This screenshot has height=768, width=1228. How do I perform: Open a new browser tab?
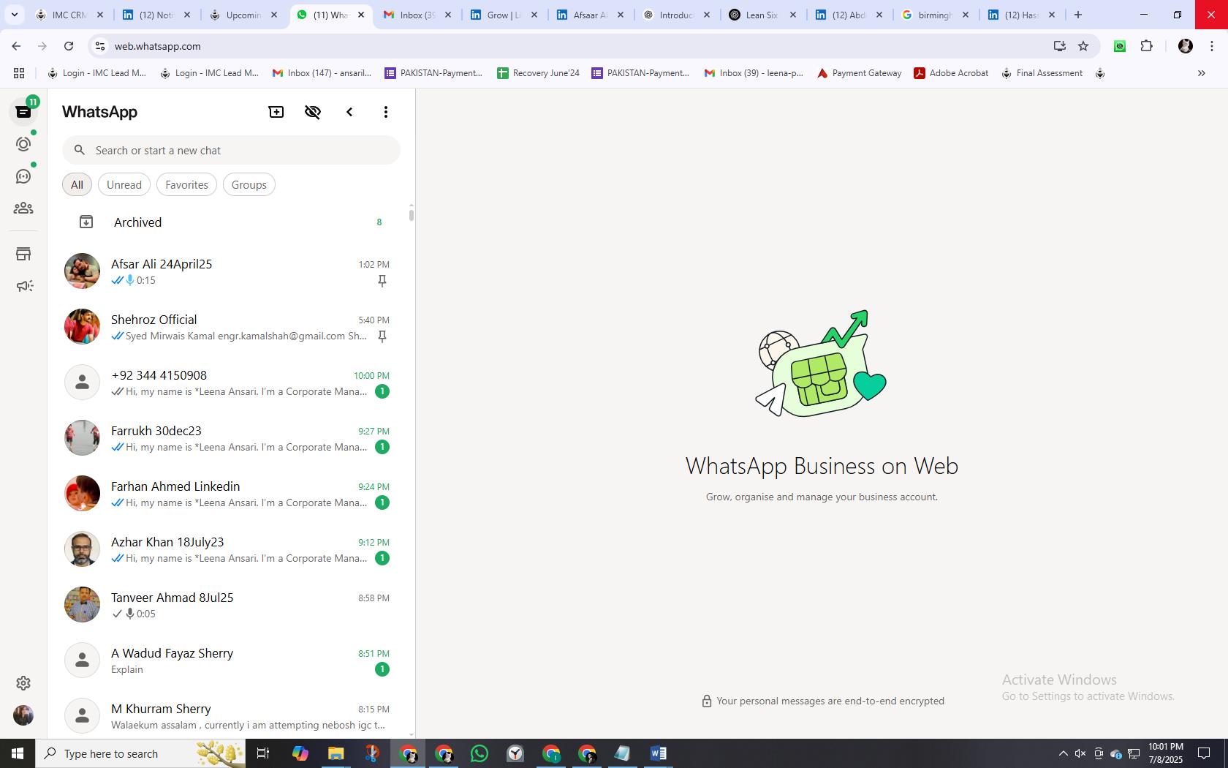pos(1078,15)
